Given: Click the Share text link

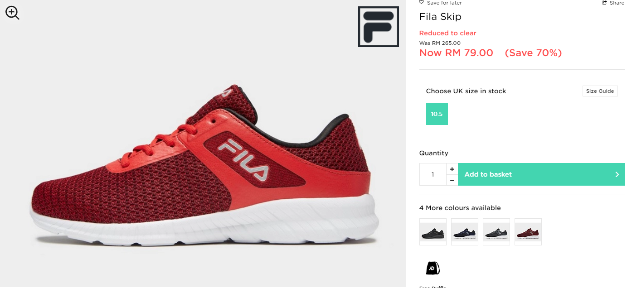Looking at the screenshot, I should click(x=617, y=3).
